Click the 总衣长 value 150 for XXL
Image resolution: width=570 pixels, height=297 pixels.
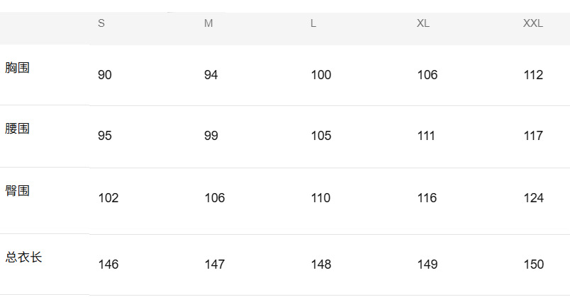click(x=533, y=264)
